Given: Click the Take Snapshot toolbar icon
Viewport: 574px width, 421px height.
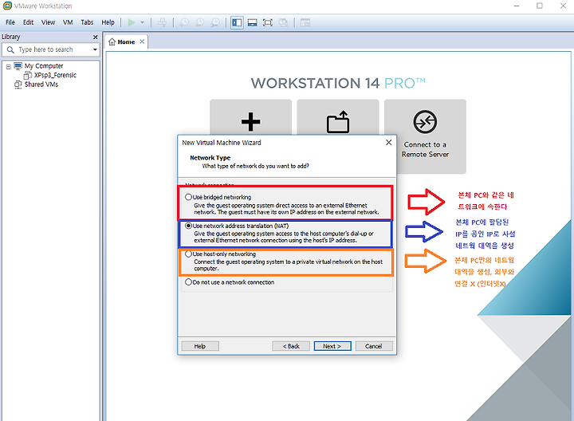Looking at the screenshot, I should [184, 22].
